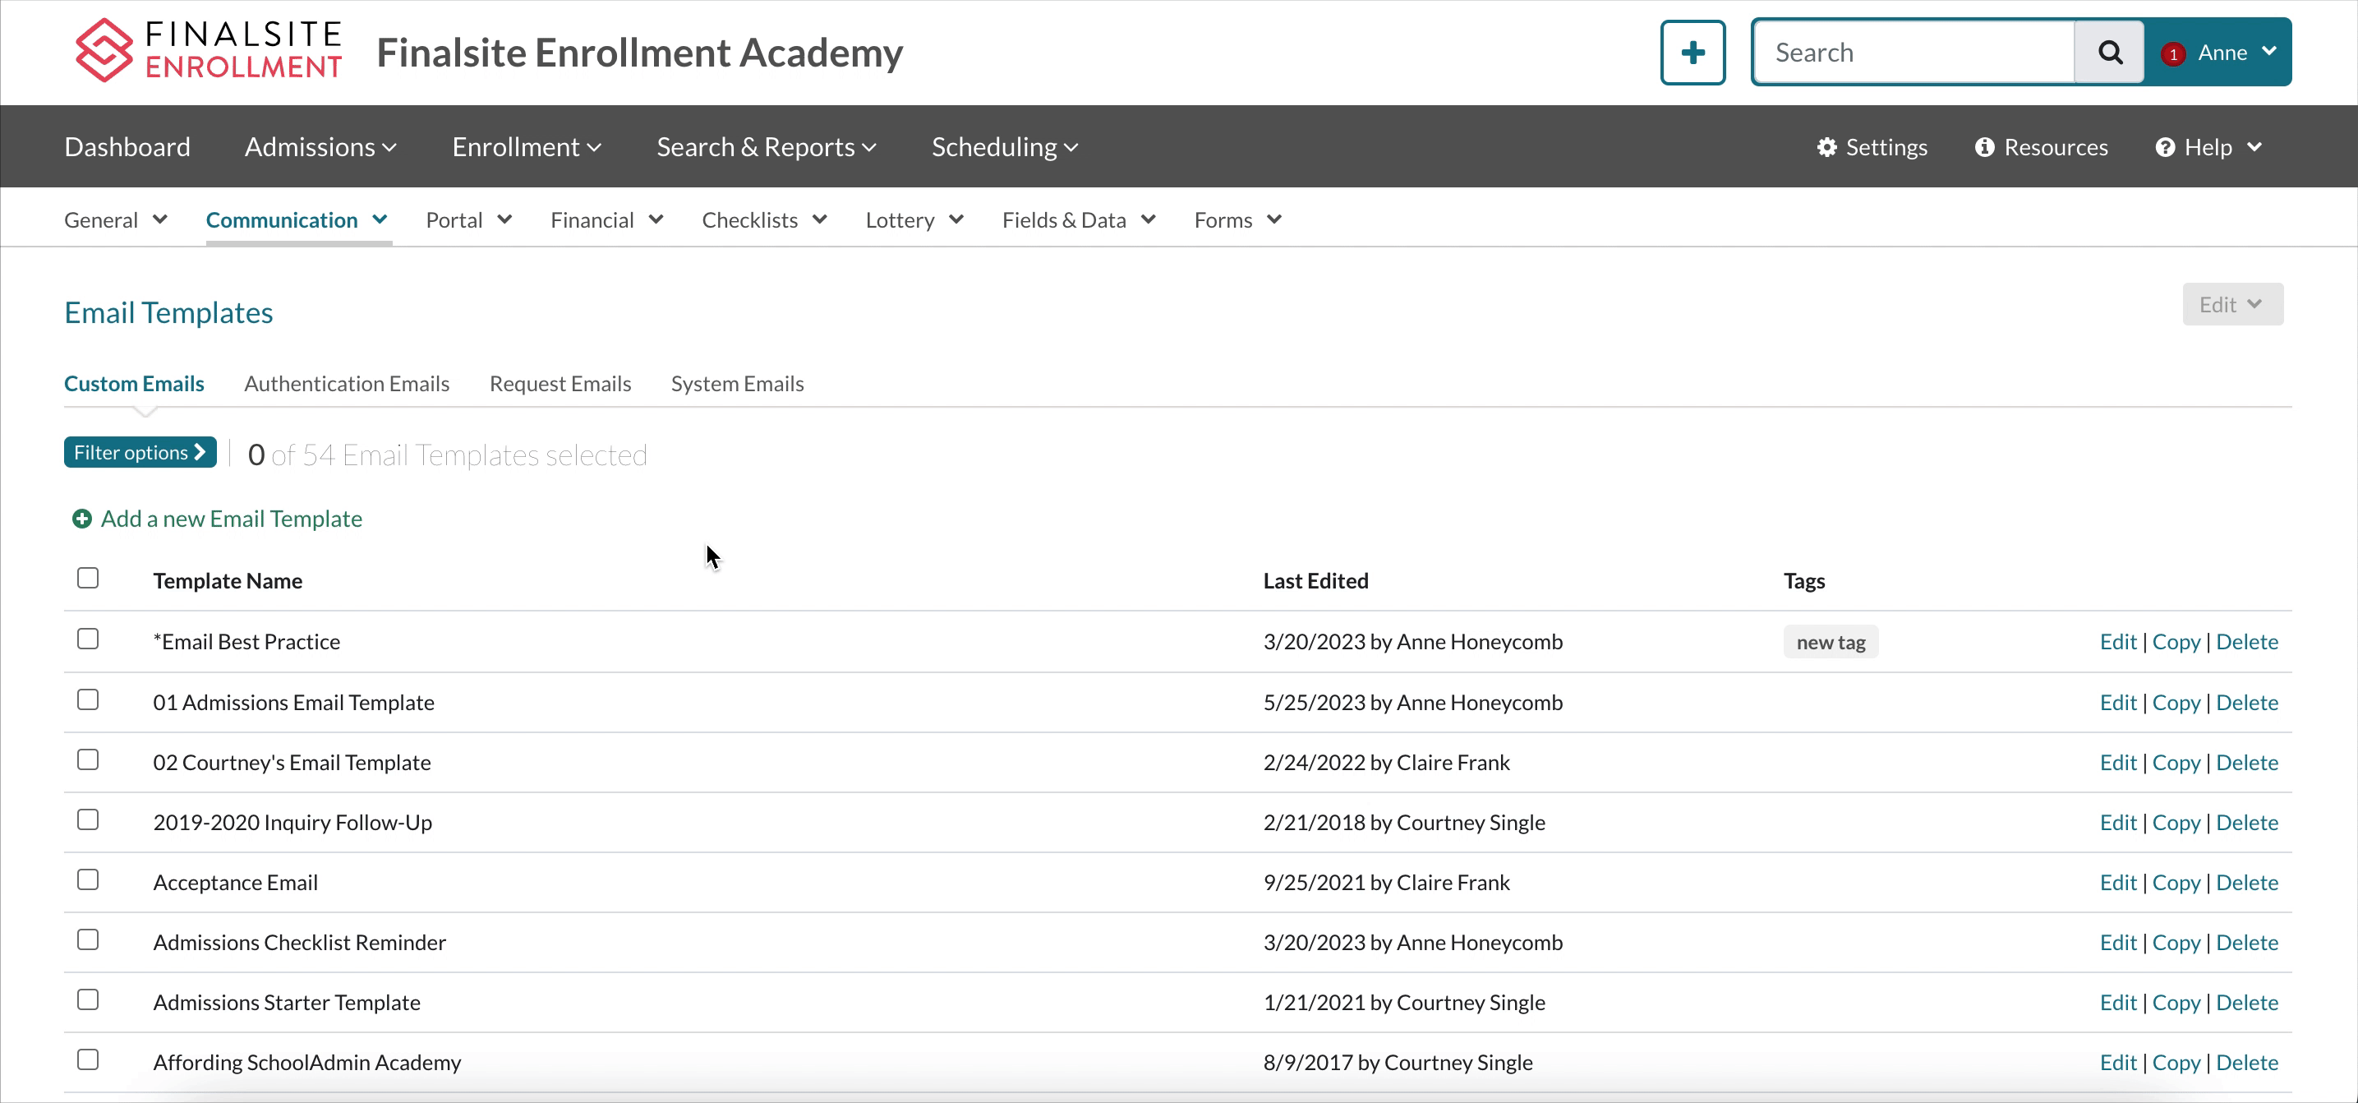Toggle the select-all templates checkbox
Image resolution: width=2358 pixels, height=1103 pixels.
[88, 578]
